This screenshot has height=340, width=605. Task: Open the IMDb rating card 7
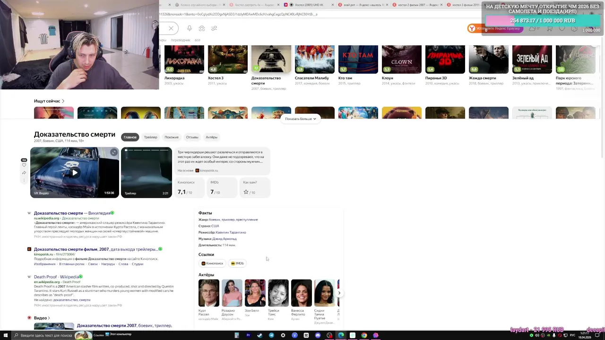point(223,187)
